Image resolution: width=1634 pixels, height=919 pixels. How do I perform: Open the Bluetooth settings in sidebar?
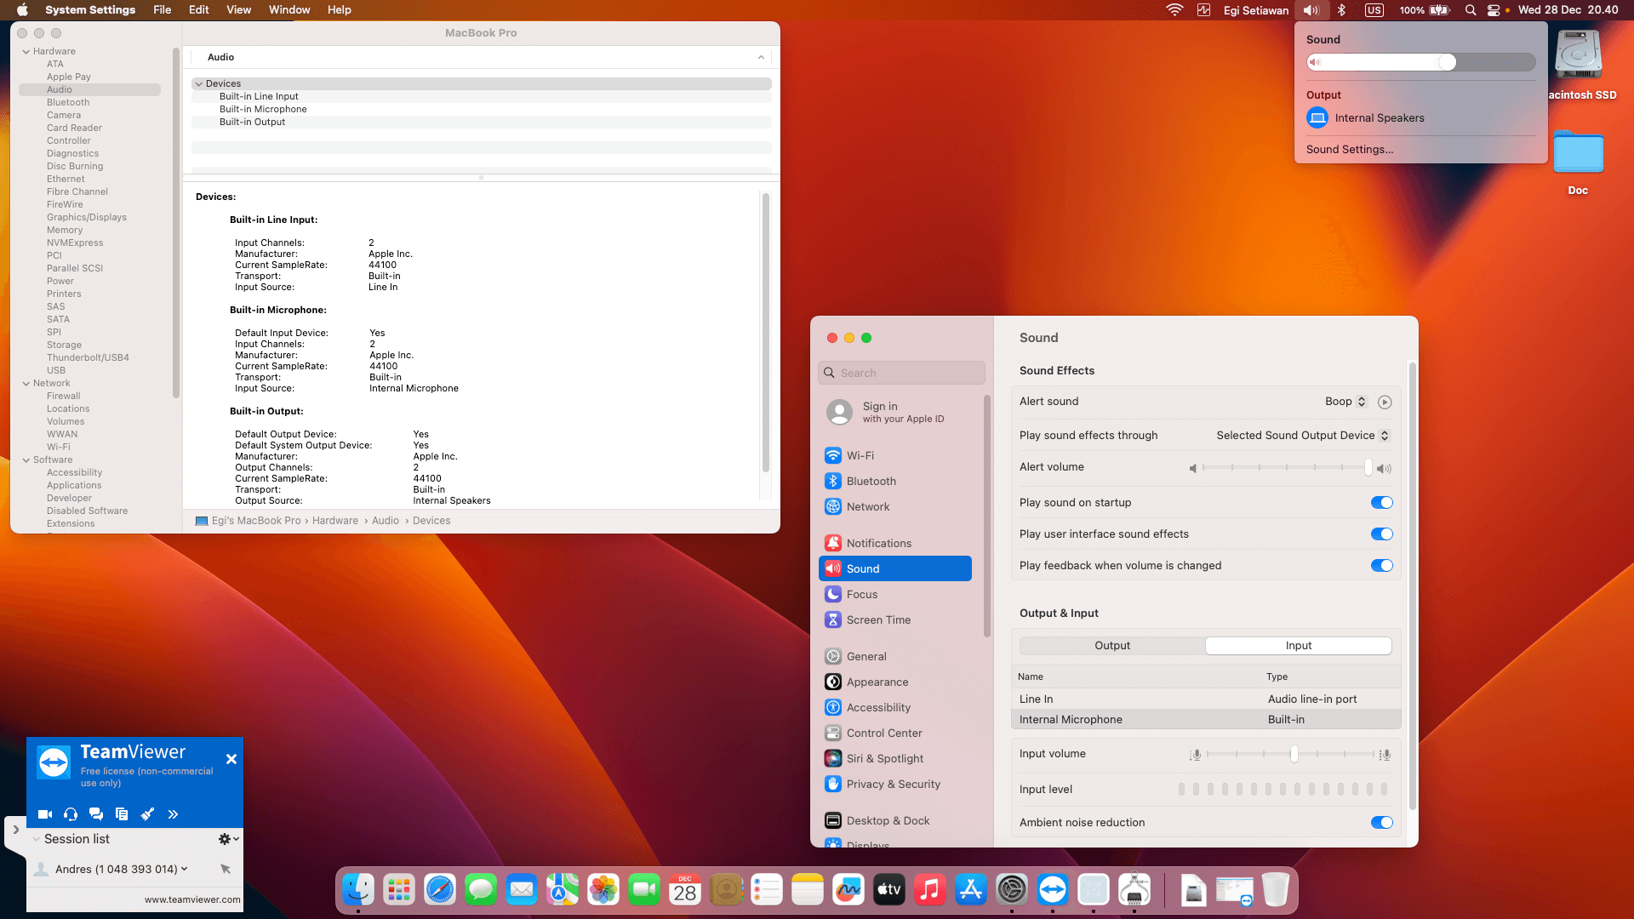(x=871, y=481)
